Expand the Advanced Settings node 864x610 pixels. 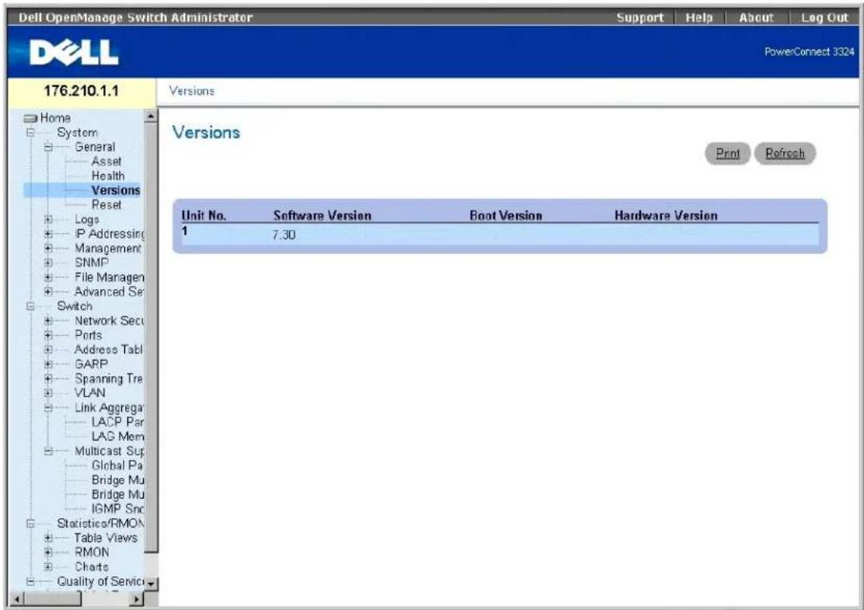[x=48, y=291]
